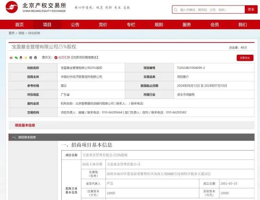Click the 面议 reference price value
The image size is (260, 200).
[64, 85]
